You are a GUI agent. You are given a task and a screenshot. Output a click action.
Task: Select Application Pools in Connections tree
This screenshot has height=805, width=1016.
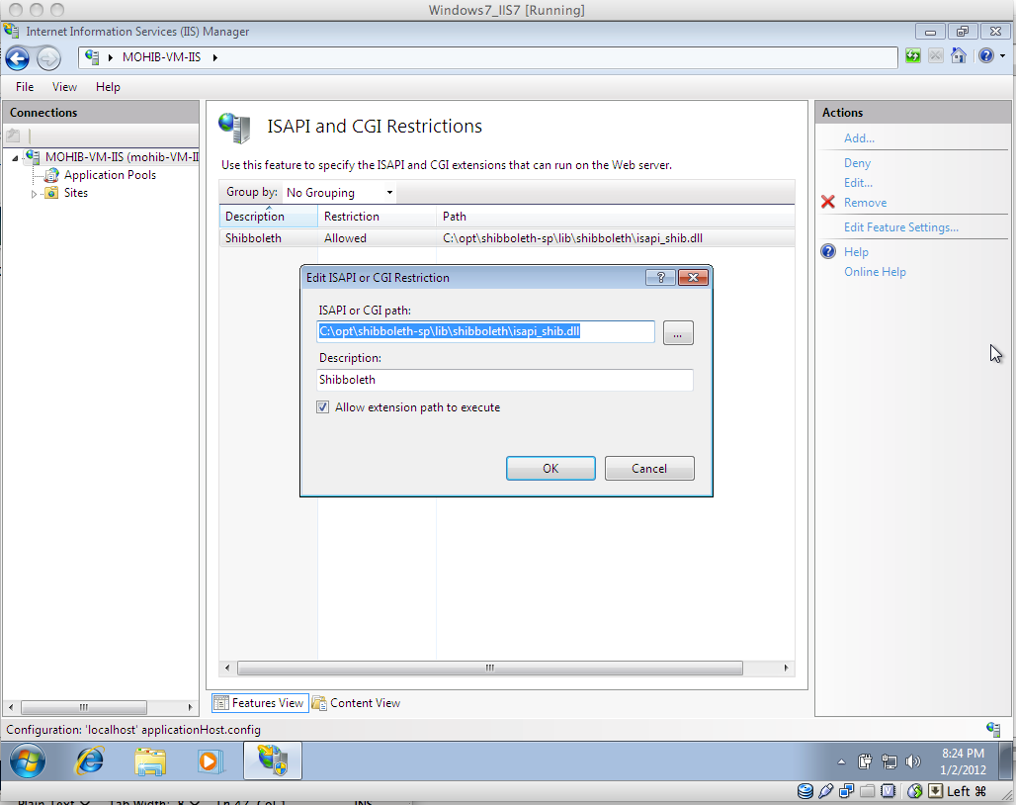110,175
